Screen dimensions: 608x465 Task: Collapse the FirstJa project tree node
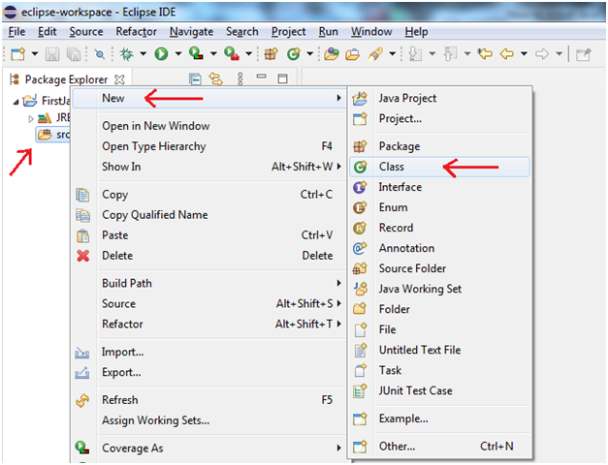pyautogui.click(x=16, y=102)
